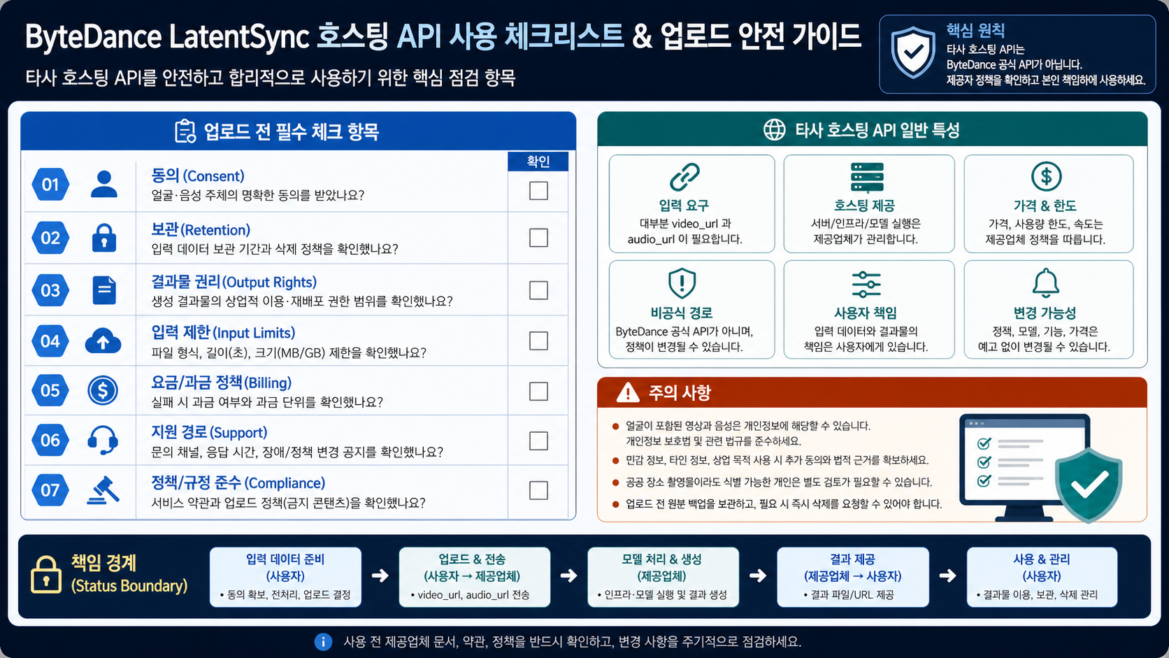Check the 요금/과금 정책 (Billing) checkbox
The width and height of the screenshot is (1169, 658).
tap(538, 391)
